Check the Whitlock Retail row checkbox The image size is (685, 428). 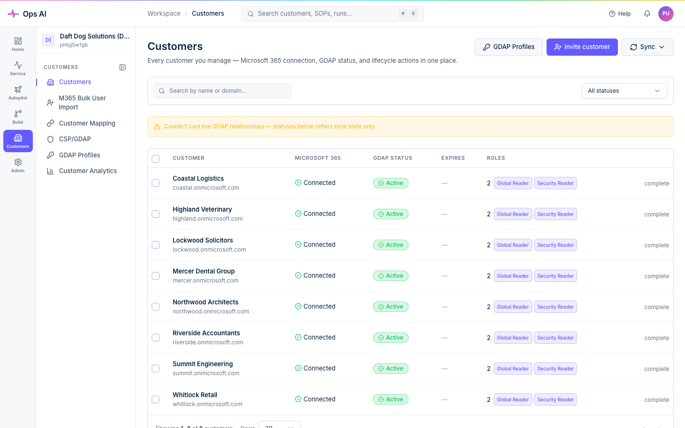[156, 399]
